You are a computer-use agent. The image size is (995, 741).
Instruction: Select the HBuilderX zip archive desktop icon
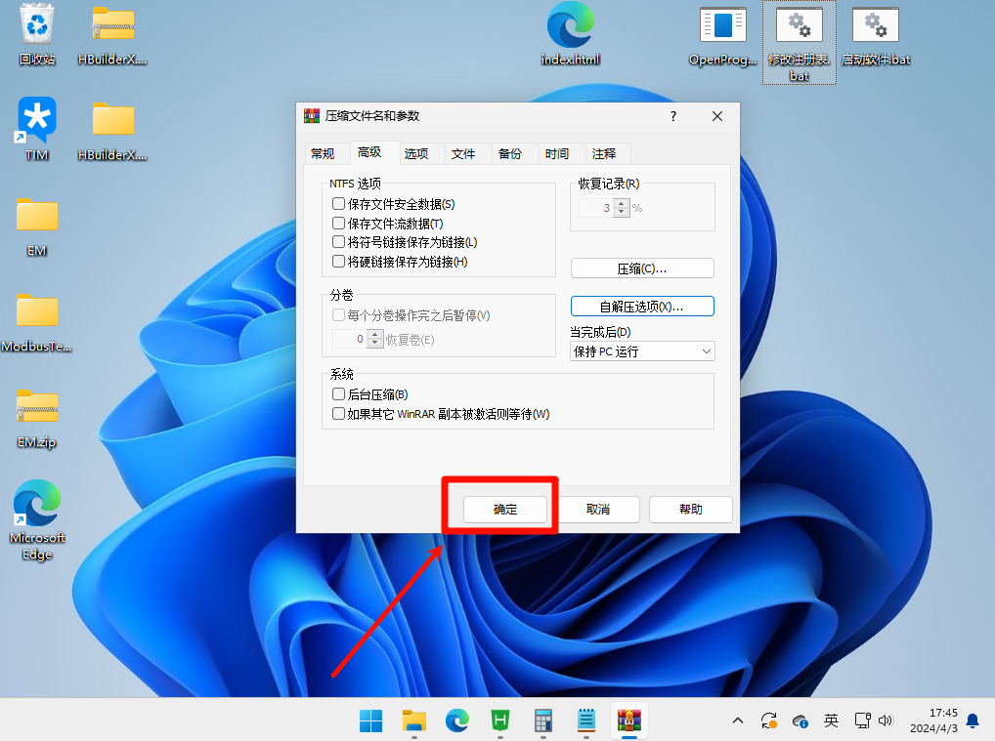(112, 35)
